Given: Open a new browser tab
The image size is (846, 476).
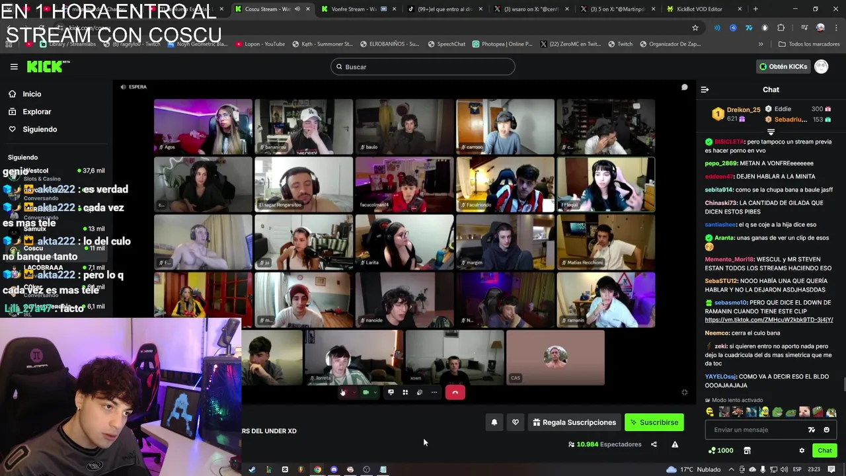Looking at the screenshot, I should point(755,9).
